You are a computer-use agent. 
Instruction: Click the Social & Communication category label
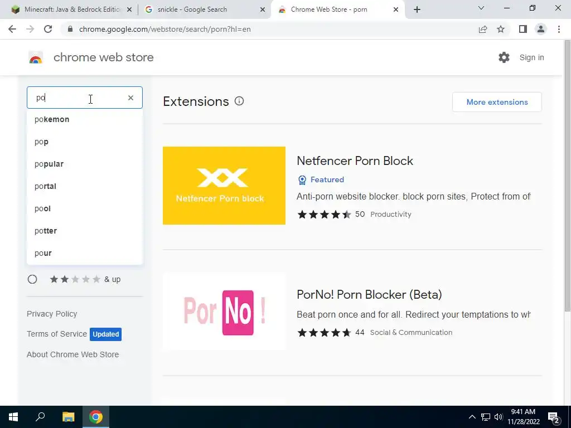(x=411, y=332)
